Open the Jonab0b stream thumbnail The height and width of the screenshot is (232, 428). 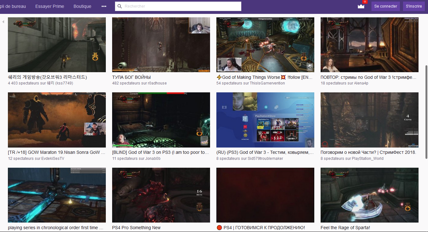point(161,120)
